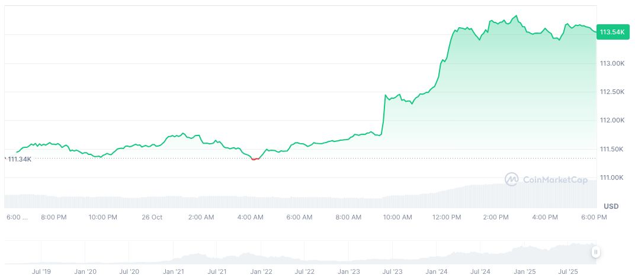This screenshot has height=278, width=635.
Task: Click the Jul '22 label on overview timeline
Action: tap(304, 271)
